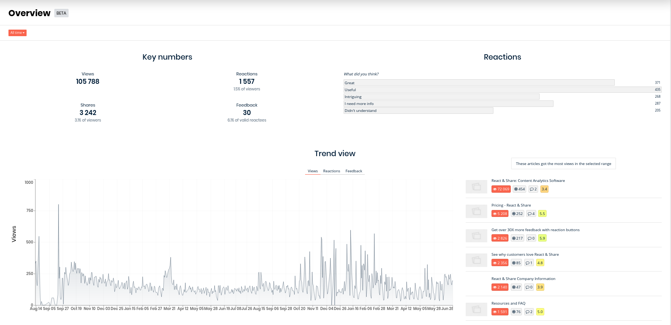Select the Useful reaction bar
This screenshot has height=325, width=671.
(502, 90)
